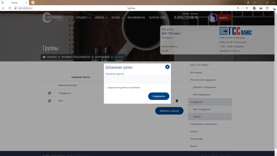Image resolution: width=277 pixels, height=156 pixels.
Task: Switch phone to москва
Action: (186, 14)
